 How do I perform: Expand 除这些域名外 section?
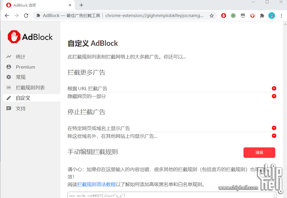point(274,136)
